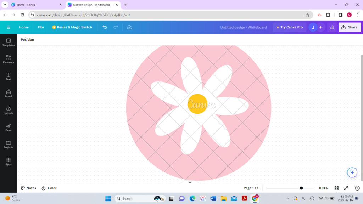View site information icon in address bar
Screen dimensions: 363x204
click(x=32, y=15)
